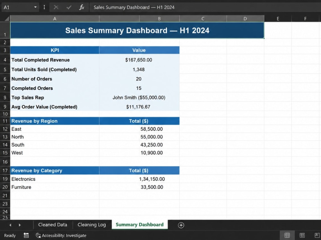321x240 pixels.
Task: Select the Furniture category cell
Action: [x=55, y=187]
